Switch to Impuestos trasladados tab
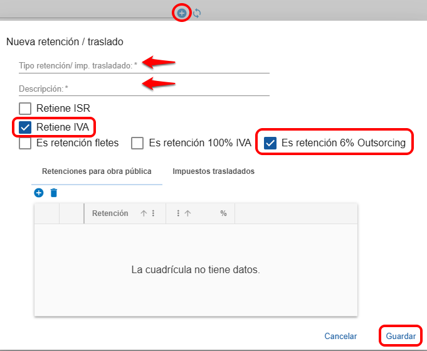This screenshot has height=351, width=427. pos(213,171)
